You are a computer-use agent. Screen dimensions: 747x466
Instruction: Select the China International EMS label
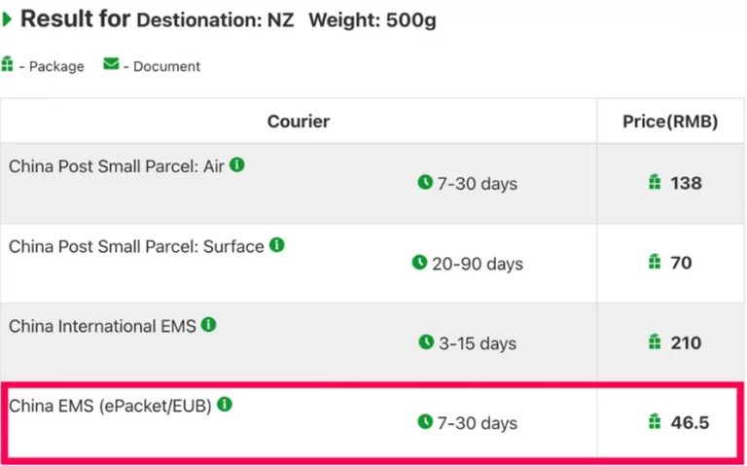(102, 326)
